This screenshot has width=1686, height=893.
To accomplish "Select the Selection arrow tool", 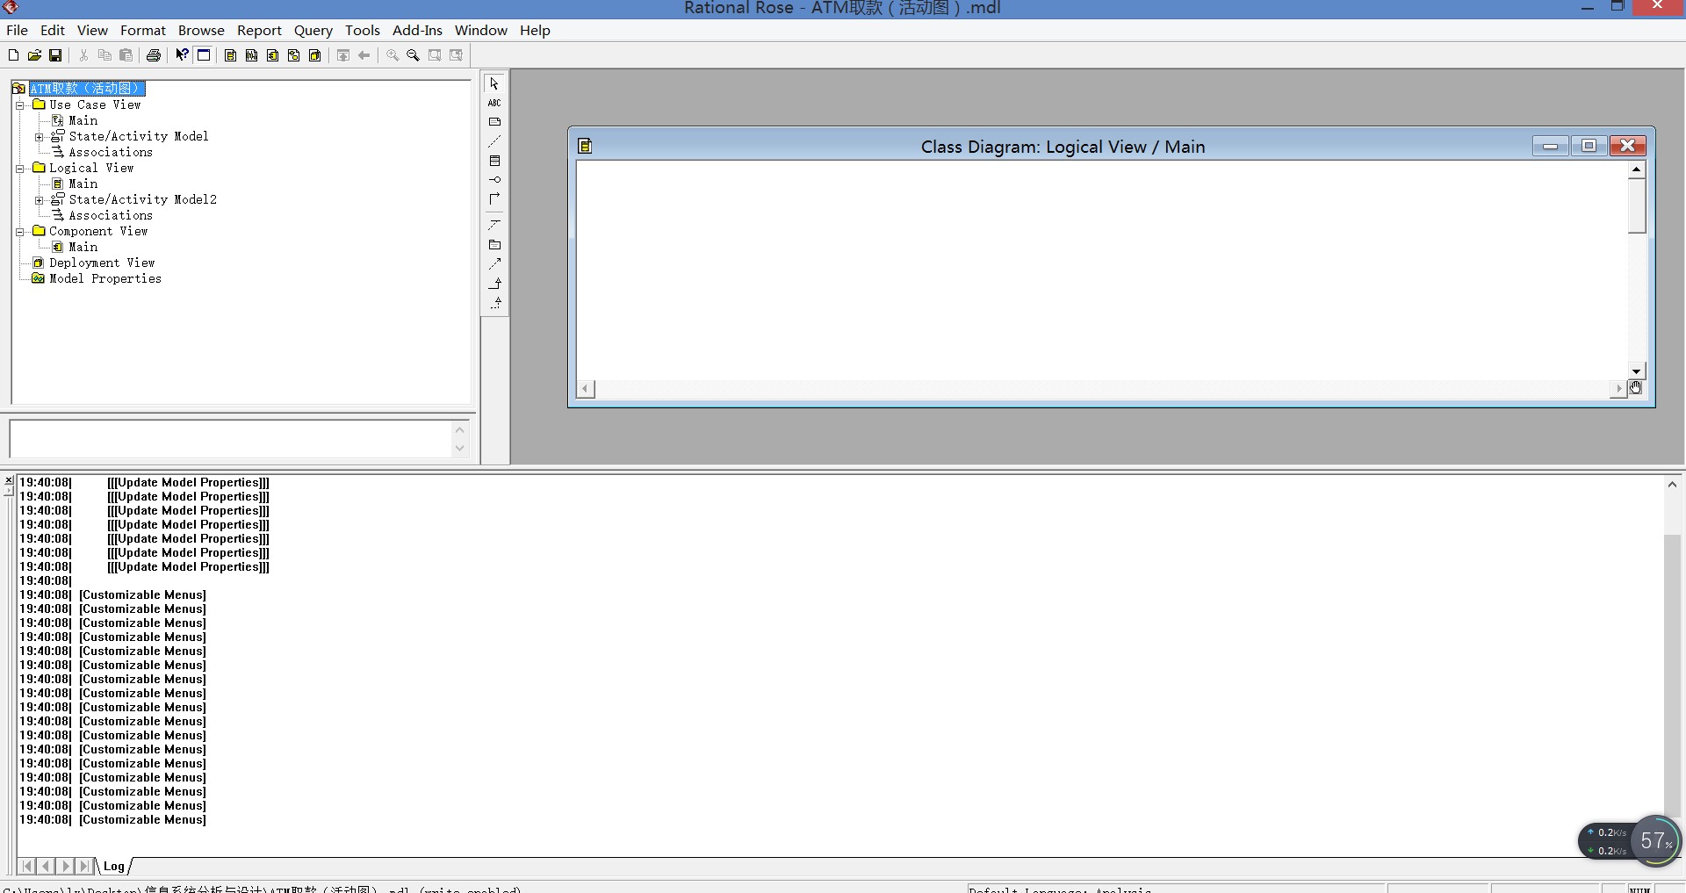I will [495, 84].
